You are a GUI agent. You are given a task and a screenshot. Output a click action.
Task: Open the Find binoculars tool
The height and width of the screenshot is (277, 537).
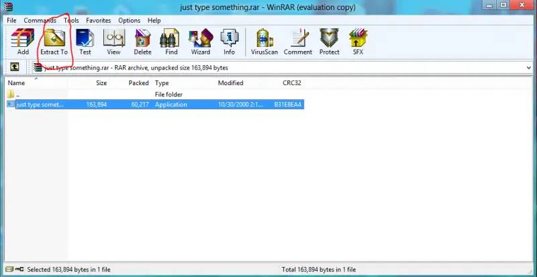[171, 42]
